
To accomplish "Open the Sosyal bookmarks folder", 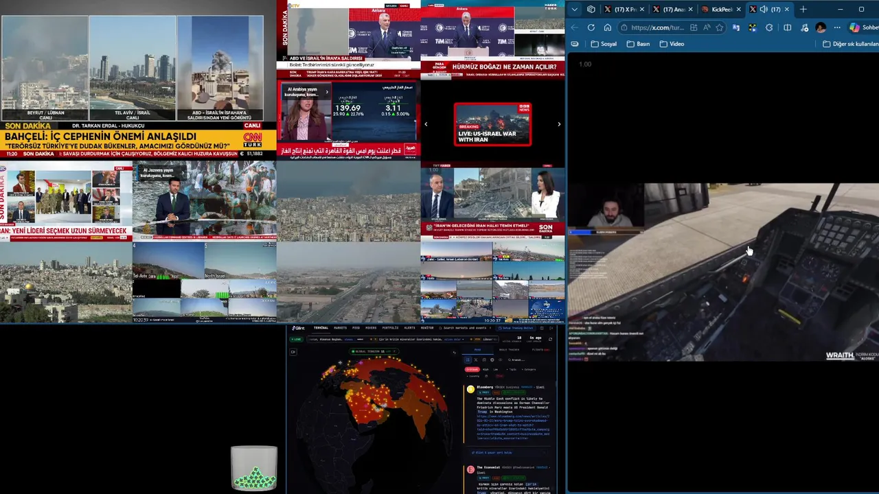I will (604, 44).
